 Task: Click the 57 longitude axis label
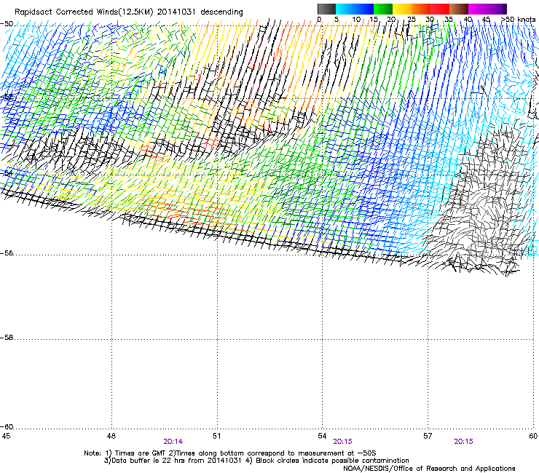[428, 436]
